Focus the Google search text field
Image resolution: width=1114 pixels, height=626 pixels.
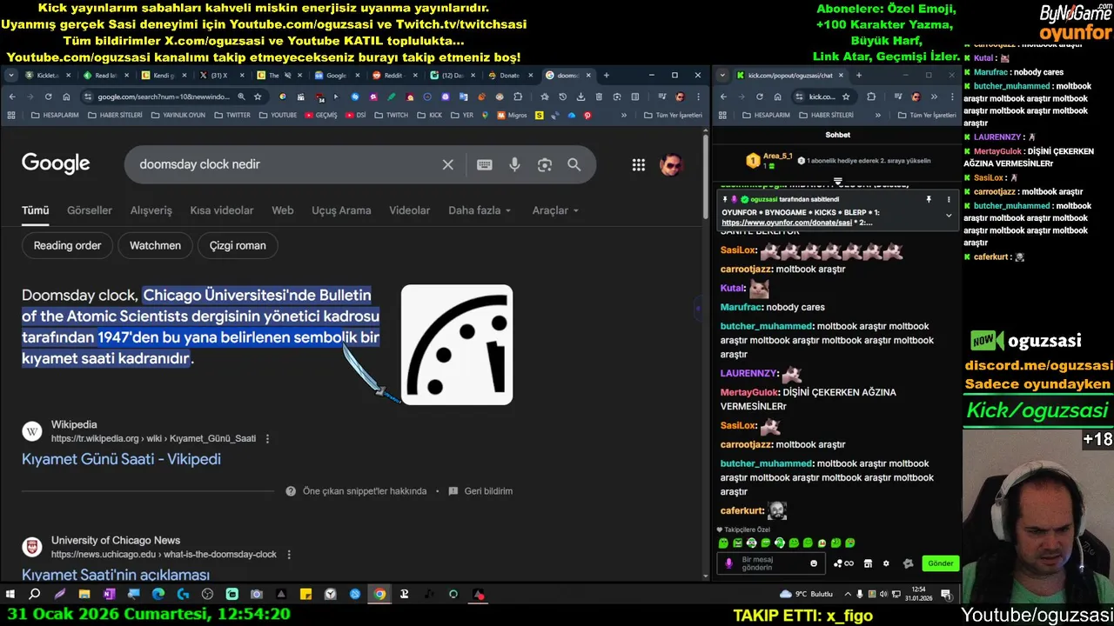pos(287,164)
